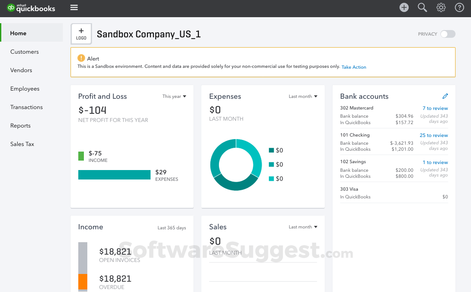Click the 'Take Action' alert link
Viewport: 471px width, 292px height.
[x=354, y=67]
